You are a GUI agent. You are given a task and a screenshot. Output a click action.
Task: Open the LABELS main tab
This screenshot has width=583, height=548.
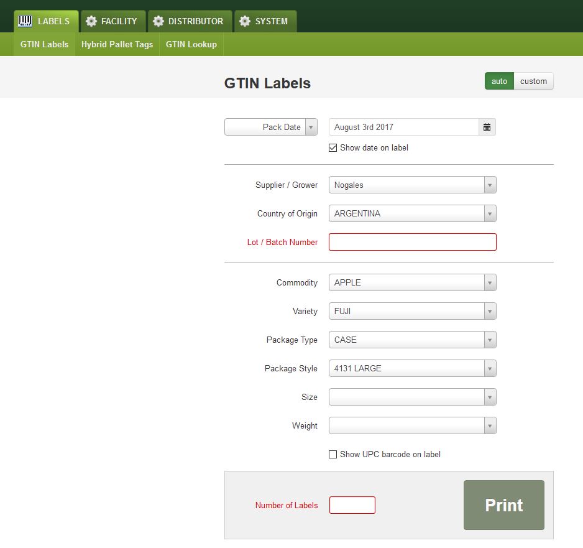[x=46, y=21]
